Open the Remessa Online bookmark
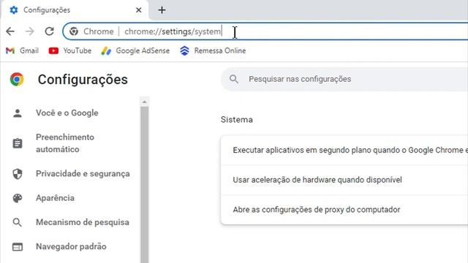The height and width of the screenshot is (263, 468). 213,50
